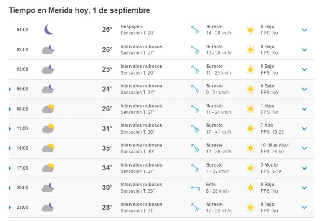
Task: Click the clear moon icon at 01:00
Action: pyautogui.click(x=49, y=30)
